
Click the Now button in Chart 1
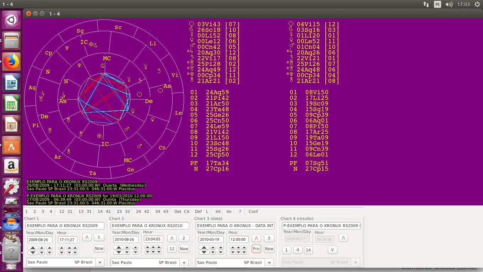tap(99, 248)
